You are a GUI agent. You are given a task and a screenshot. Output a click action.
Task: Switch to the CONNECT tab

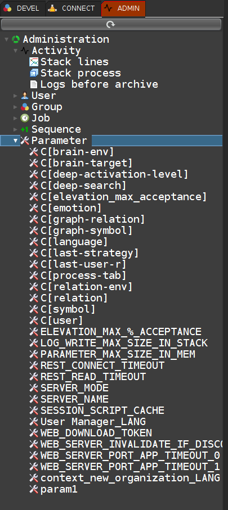pos(73,8)
